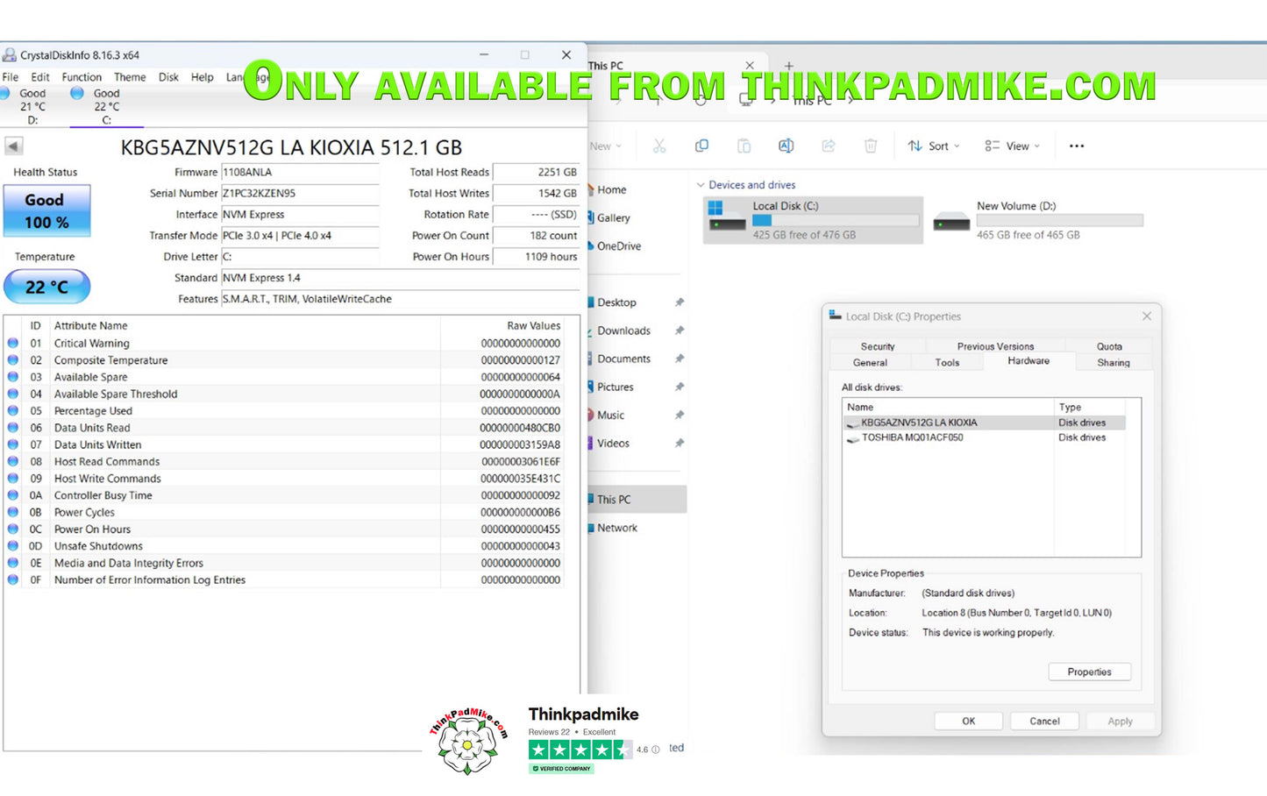The width and height of the screenshot is (1267, 796).
Task: Select the Local Disk (C:) drive icon
Action: 727,218
